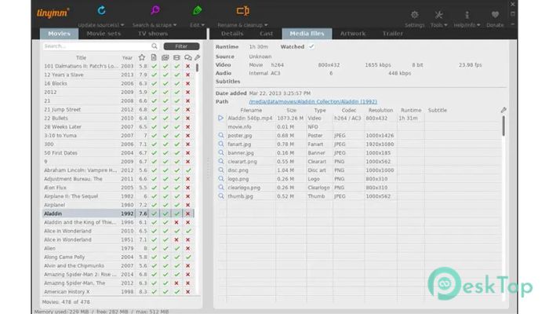This screenshot has height=314, width=549.
Task: Open the Trailer tab
Action: (392, 34)
